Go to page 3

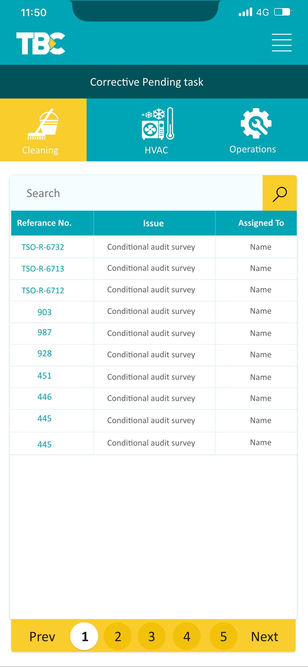tap(152, 636)
